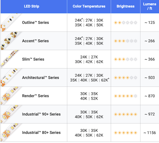Select the Slim Series brightness sun icons
This screenshot has height=143, width=159.
tap(126, 59)
